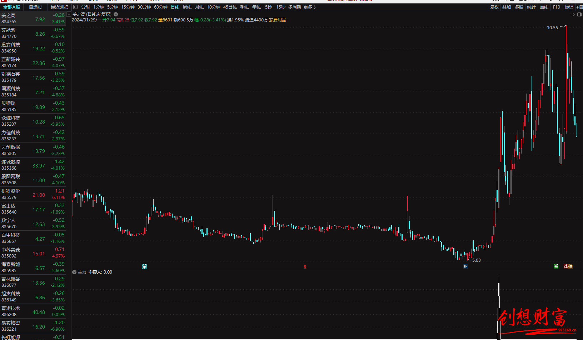
Task: Click the 涨榜 marker at the chart bottom
Action: 568,266
